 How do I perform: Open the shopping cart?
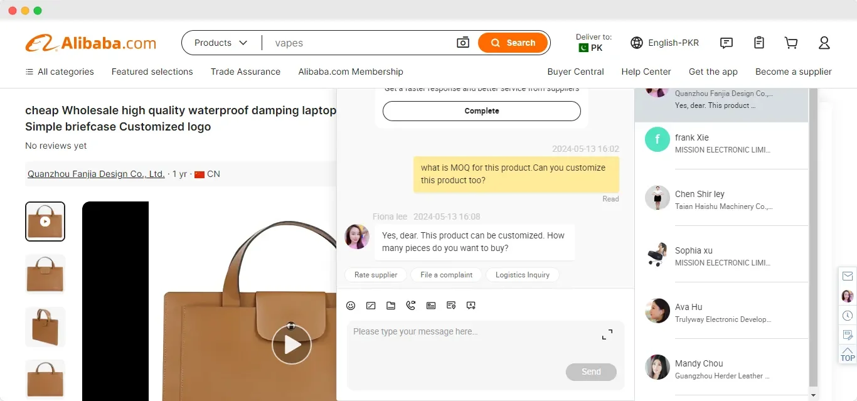(791, 43)
